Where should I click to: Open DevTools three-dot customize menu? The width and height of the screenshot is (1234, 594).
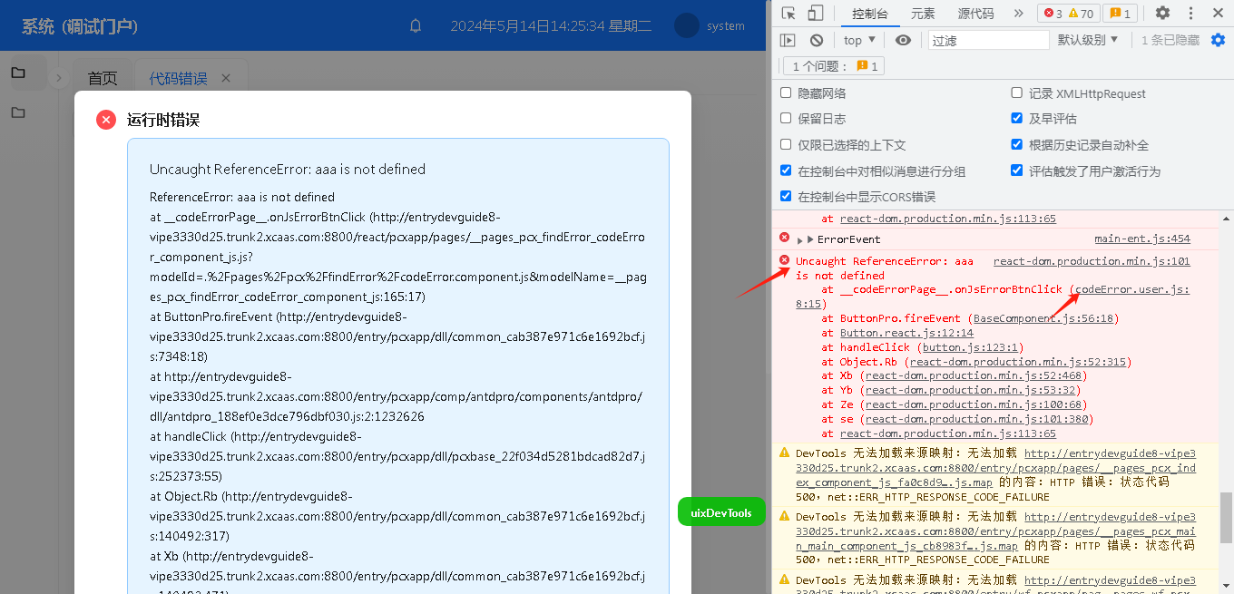click(x=1190, y=14)
